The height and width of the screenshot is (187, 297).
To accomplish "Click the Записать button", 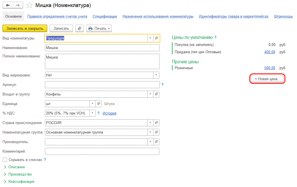I will 61,28.
